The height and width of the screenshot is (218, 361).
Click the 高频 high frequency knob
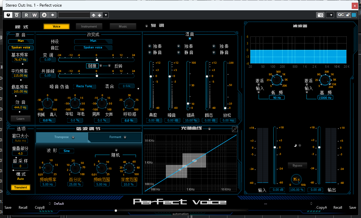pyautogui.click(x=325, y=80)
